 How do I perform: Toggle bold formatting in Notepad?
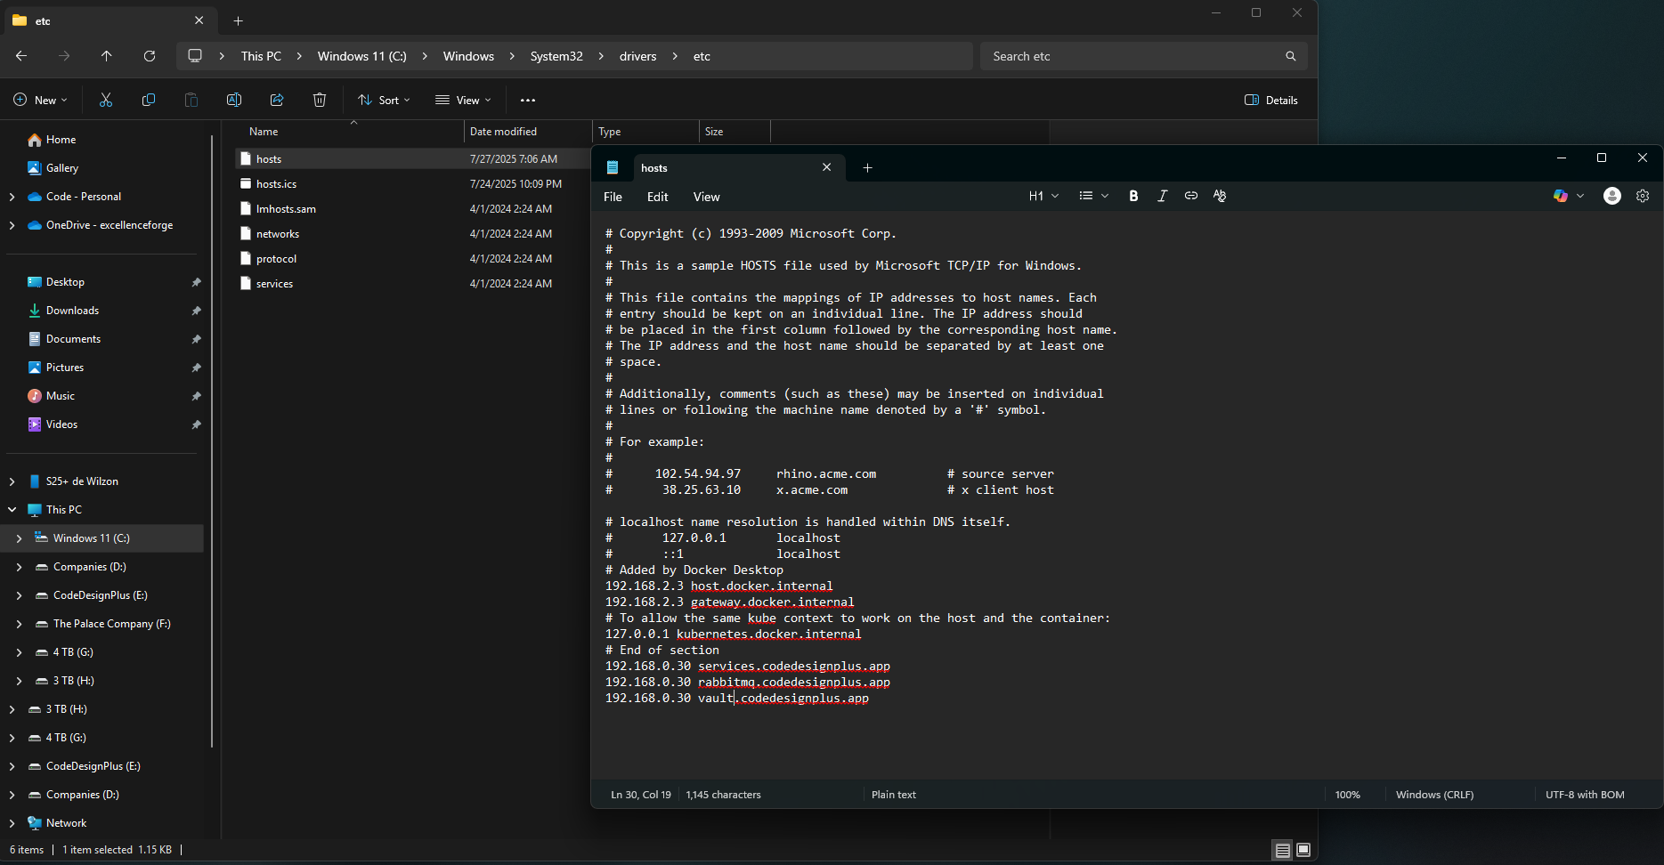pyautogui.click(x=1133, y=196)
